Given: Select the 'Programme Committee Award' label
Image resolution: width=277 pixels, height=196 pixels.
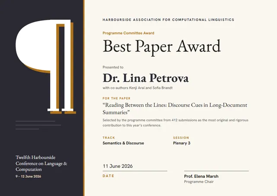Looking at the screenshot, I should pos(129,33).
